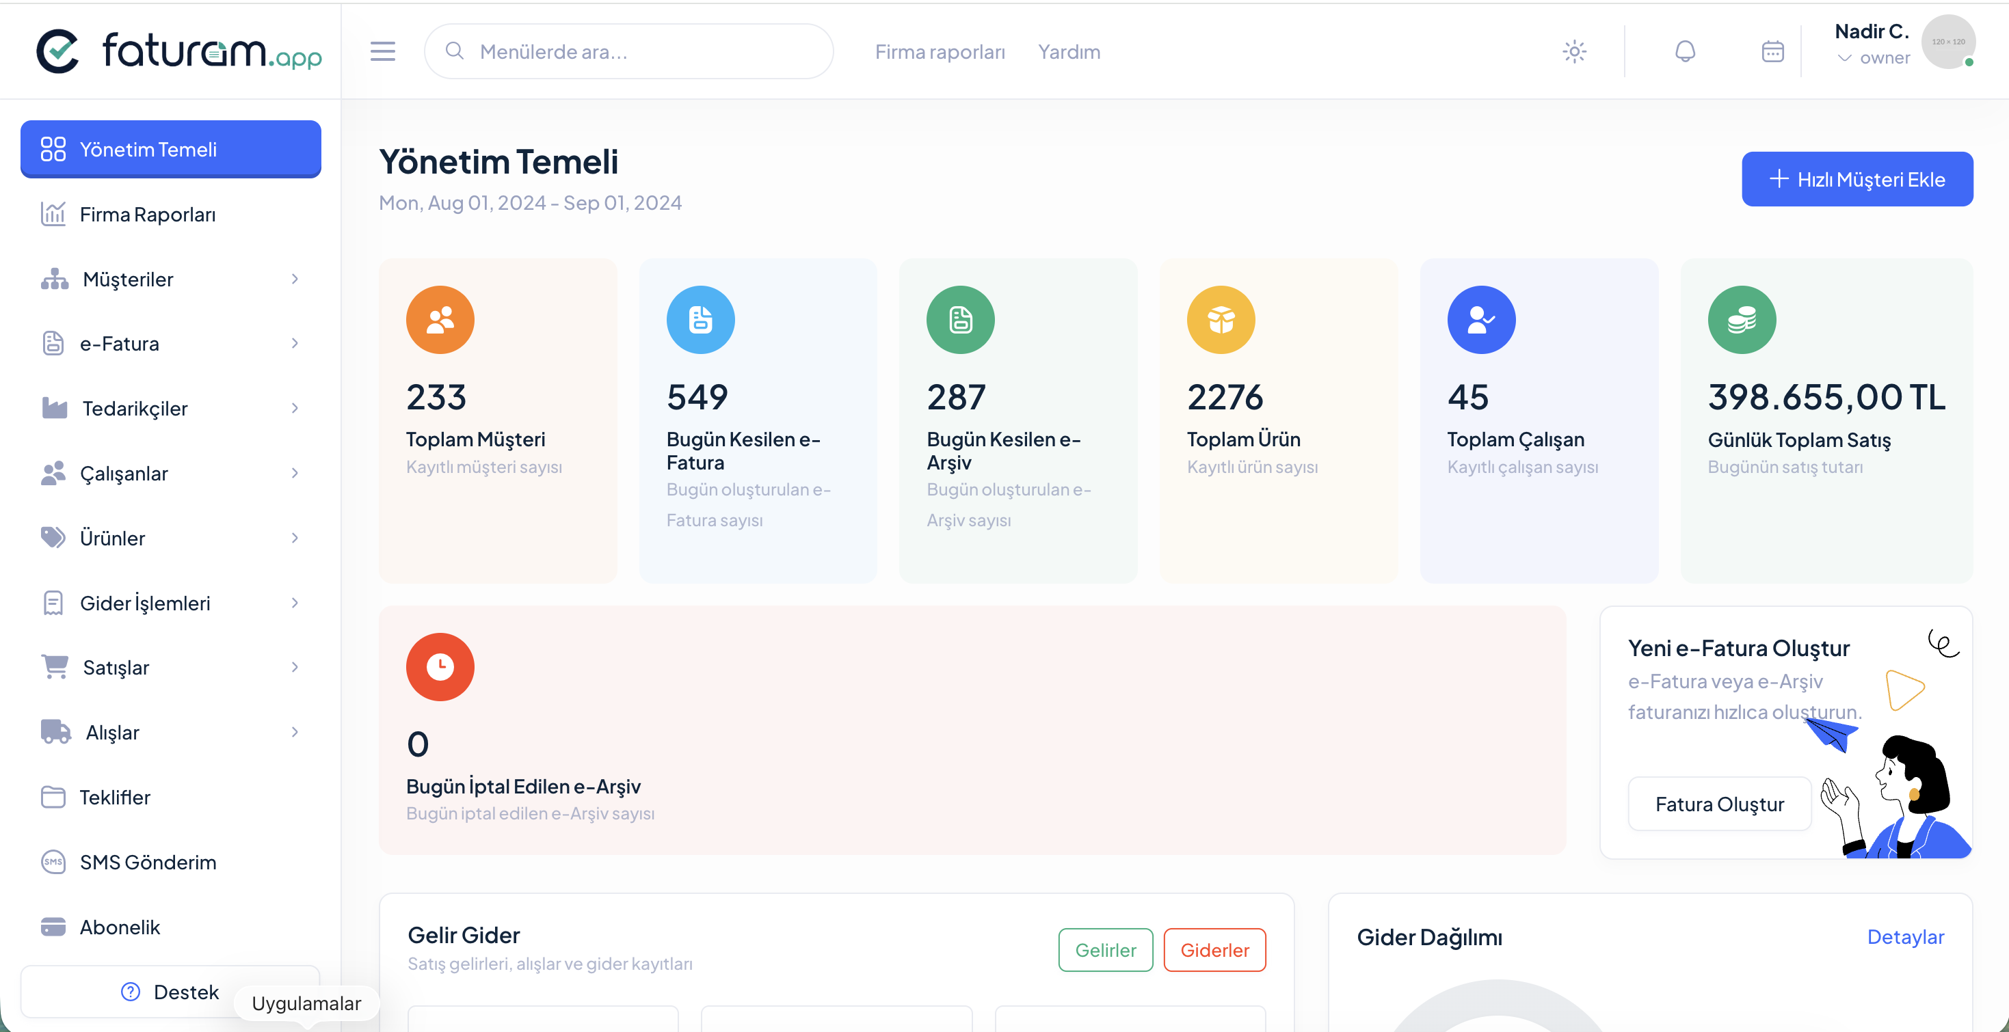Viewport: 2009px width, 1032px height.
Task: Expand the Alışlar submenu chevron
Action: click(x=295, y=732)
